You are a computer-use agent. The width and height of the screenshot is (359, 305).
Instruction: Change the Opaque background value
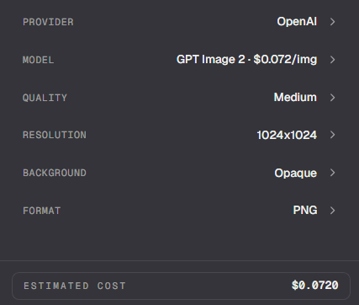(296, 174)
